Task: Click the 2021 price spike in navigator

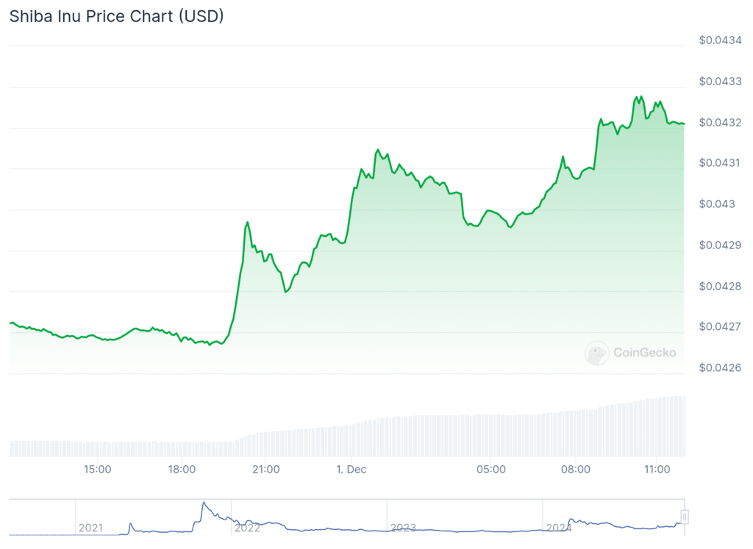Action: [x=204, y=505]
